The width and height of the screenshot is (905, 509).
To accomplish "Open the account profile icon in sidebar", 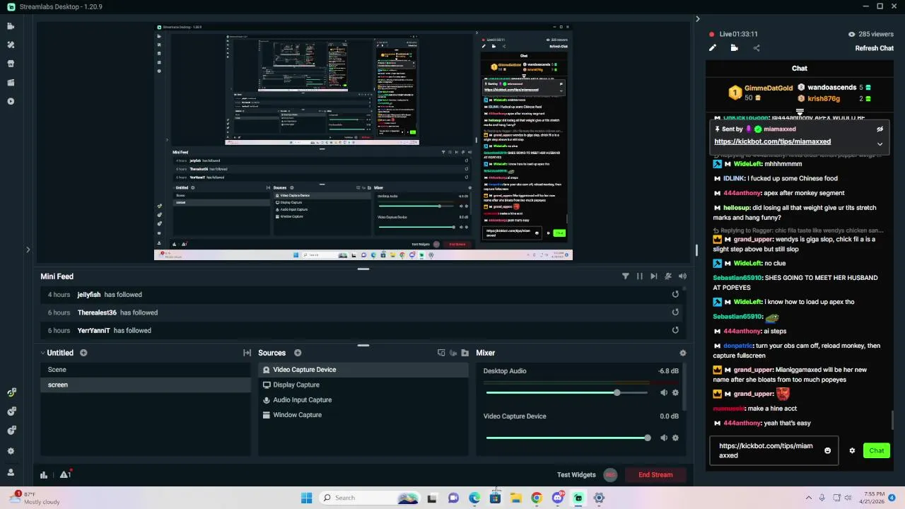I will pyautogui.click(x=11, y=472).
